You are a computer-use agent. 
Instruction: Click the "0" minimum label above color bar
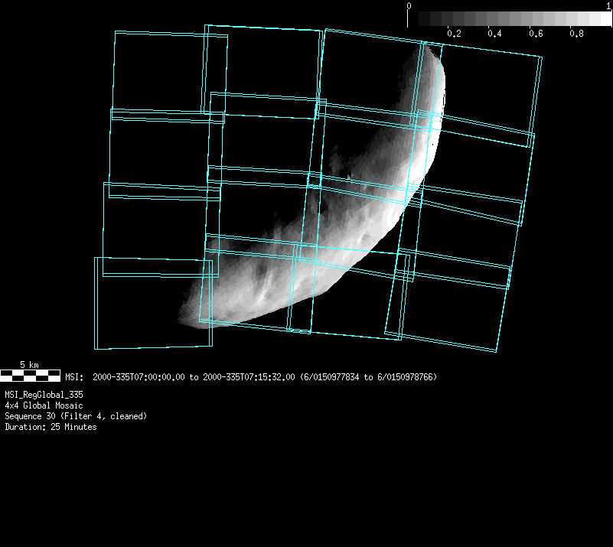tap(409, 6)
